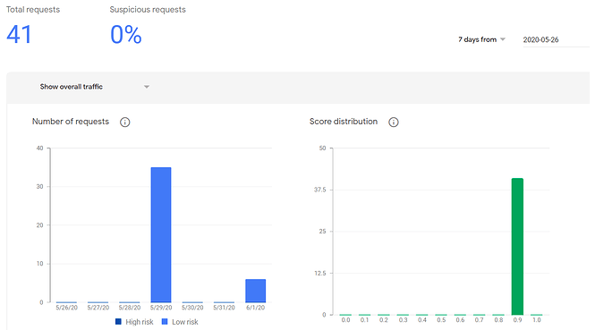Click info icon beside Score distribution
The height and width of the screenshot is (330, 612).
click(394, 123)
